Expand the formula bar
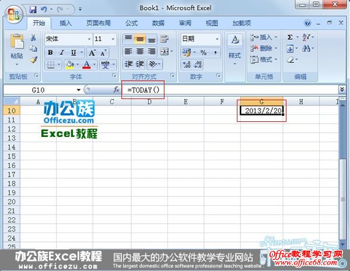Screen dimensions: 350x271 342,89
